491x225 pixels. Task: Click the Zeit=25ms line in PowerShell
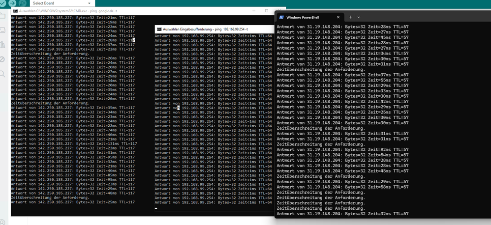pos(342,112)
